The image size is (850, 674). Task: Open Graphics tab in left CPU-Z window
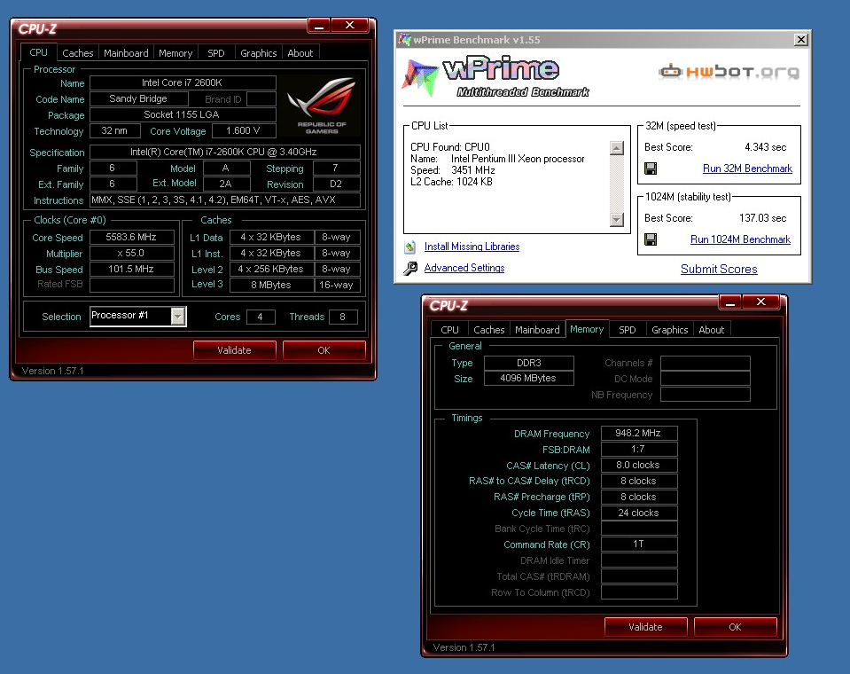258,53
